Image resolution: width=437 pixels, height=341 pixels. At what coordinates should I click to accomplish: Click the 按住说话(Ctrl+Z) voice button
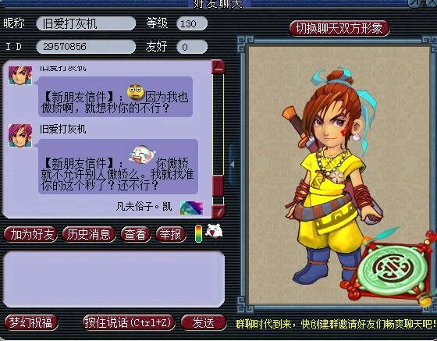[129, 322]
